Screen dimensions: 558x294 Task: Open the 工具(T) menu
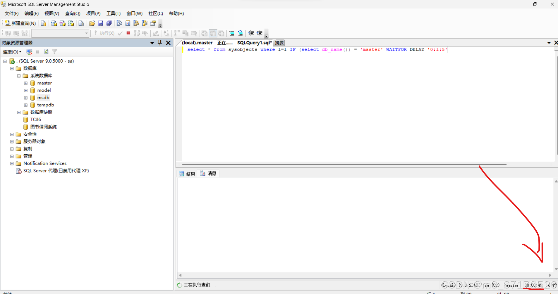pyautogui.click(x=114, y=13)
